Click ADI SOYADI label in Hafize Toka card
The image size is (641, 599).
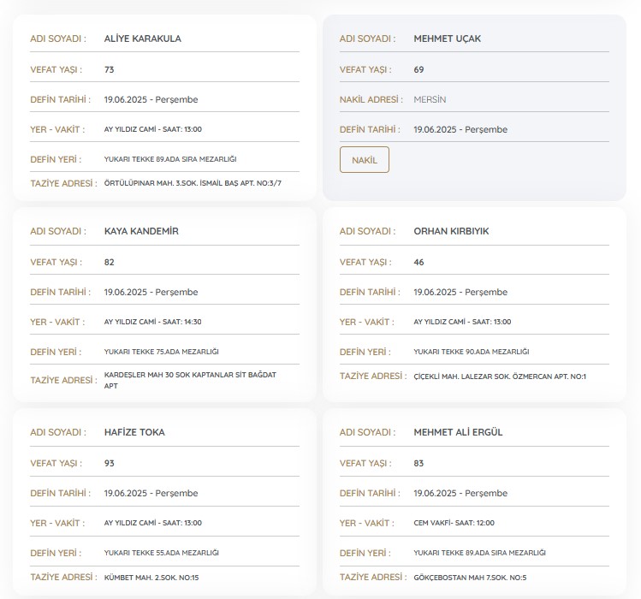(58, 433)
